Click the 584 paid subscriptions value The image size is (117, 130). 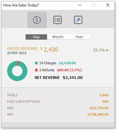pos(105,102)
